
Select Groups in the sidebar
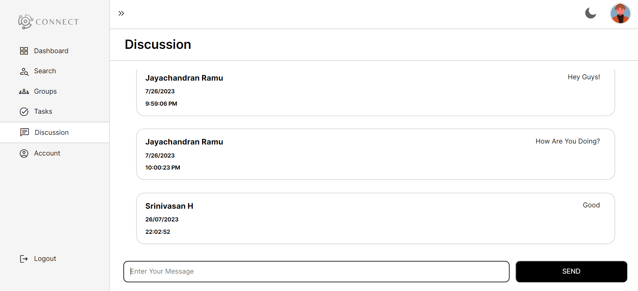[x=45, y=92]
